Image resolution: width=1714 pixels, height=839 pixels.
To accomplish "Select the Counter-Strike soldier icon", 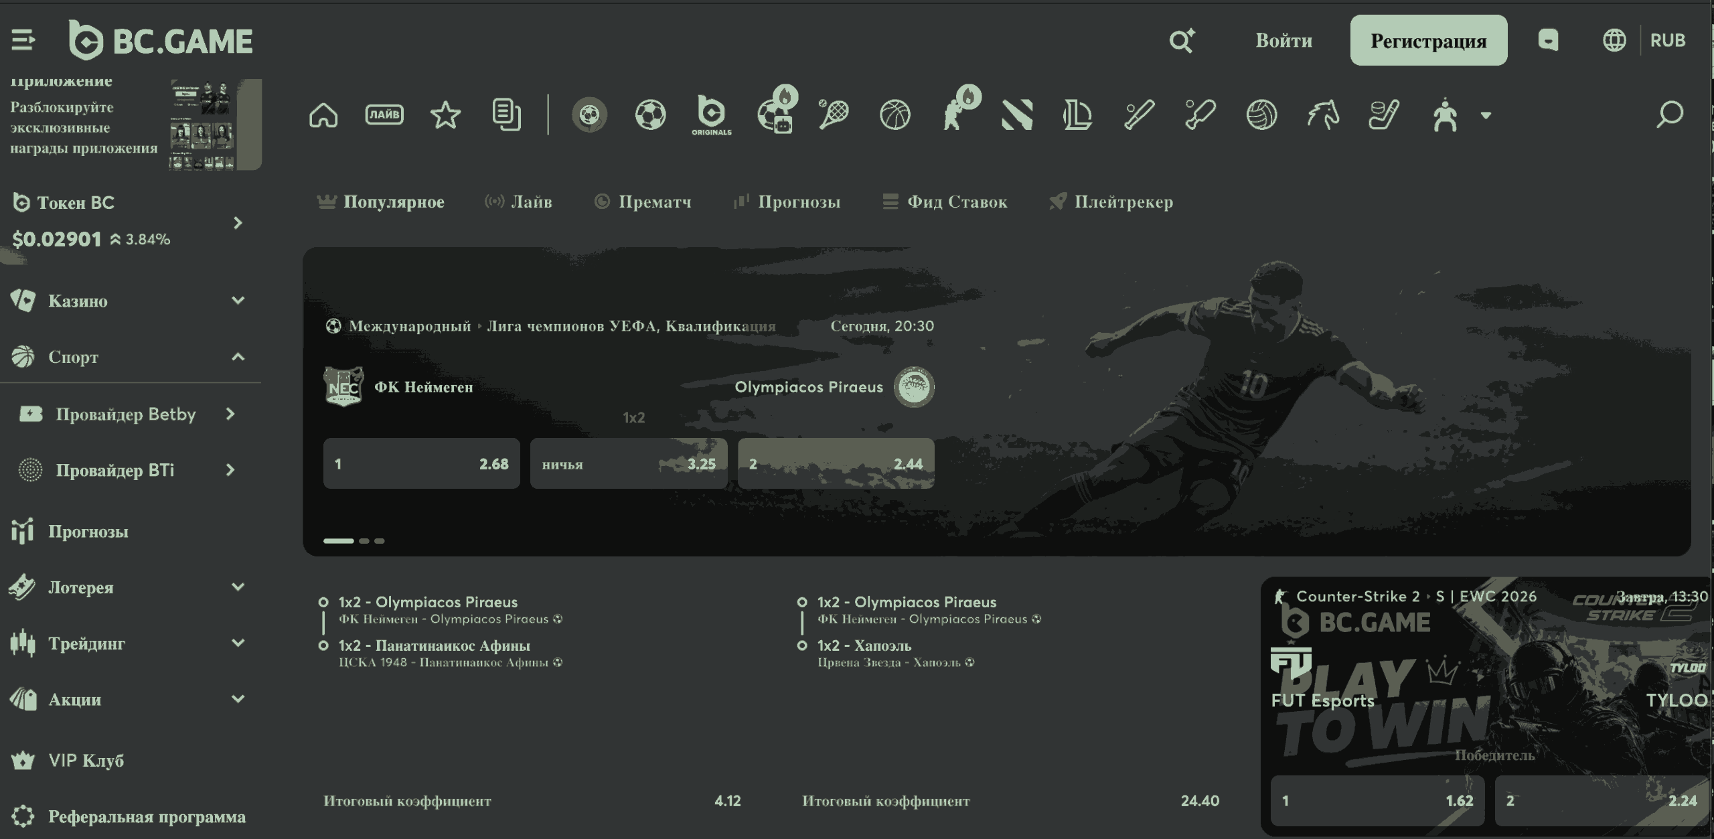I will (961, 109).
